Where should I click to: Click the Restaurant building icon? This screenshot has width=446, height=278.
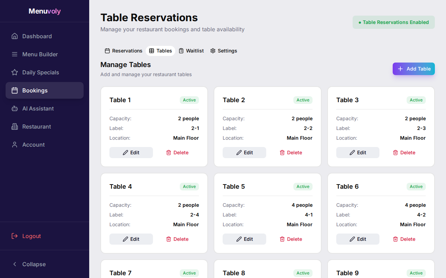(x=15, y=126)
